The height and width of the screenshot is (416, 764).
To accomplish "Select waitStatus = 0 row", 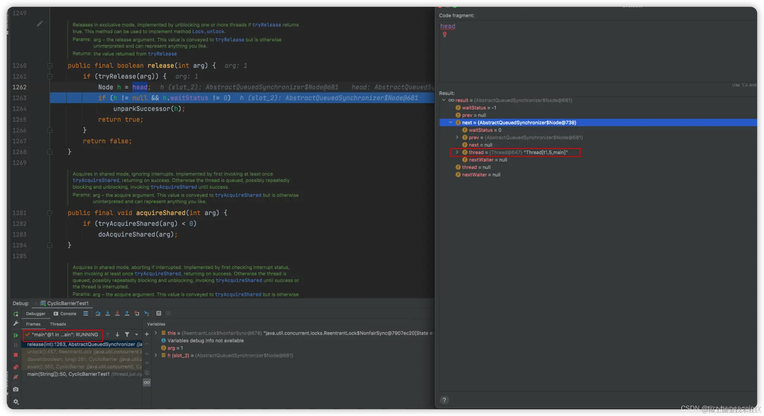I will point(598,130).
